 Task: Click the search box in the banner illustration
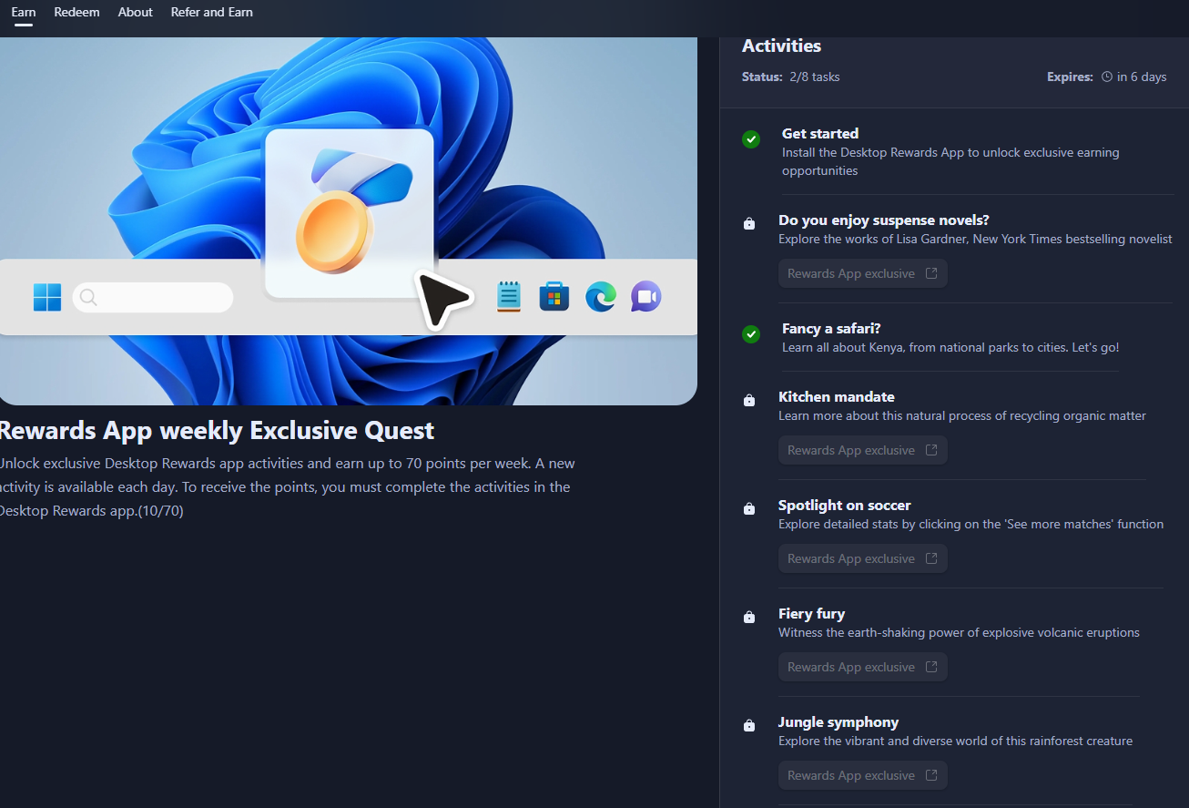153,297
